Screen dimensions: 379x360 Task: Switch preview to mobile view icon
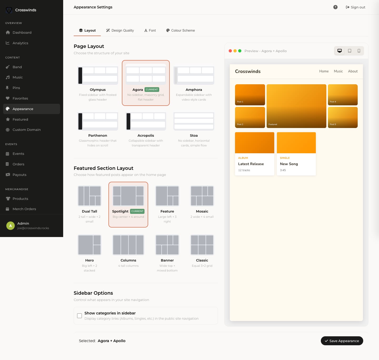click(x=359, y=51)
